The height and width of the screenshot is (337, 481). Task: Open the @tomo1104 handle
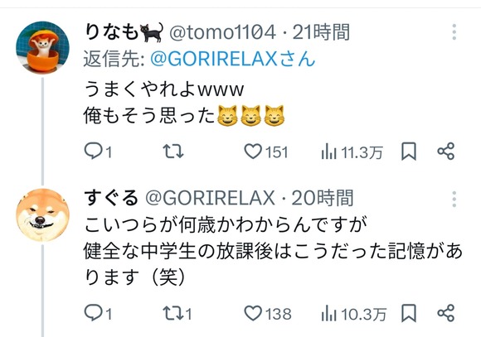tap(222, 32)
